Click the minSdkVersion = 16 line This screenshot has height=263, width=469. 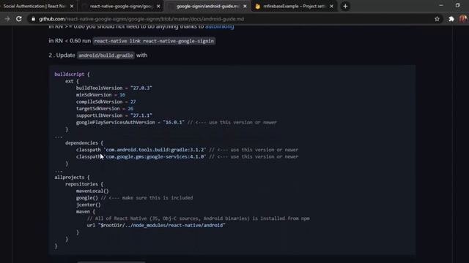(x=100, y=95)
